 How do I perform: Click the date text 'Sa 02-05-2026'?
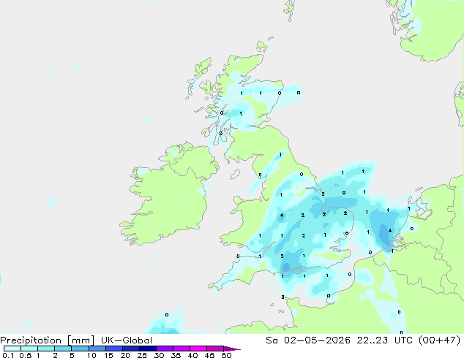[x=308, y=340]
